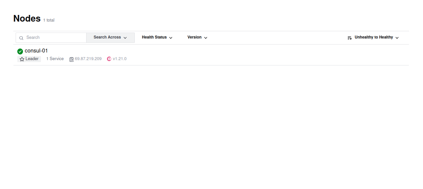Image resolution: width=423 pixels, height=189 pixels.
Task: Click the Leader badge label
Action: 32,59
